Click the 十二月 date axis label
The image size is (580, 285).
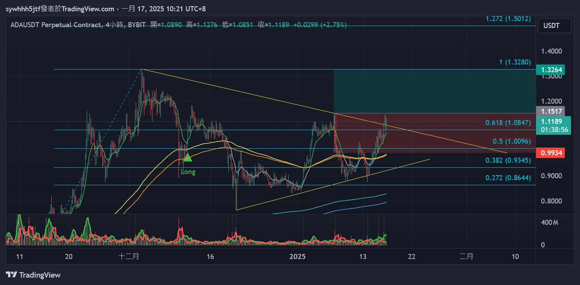(x=128, y=257)
